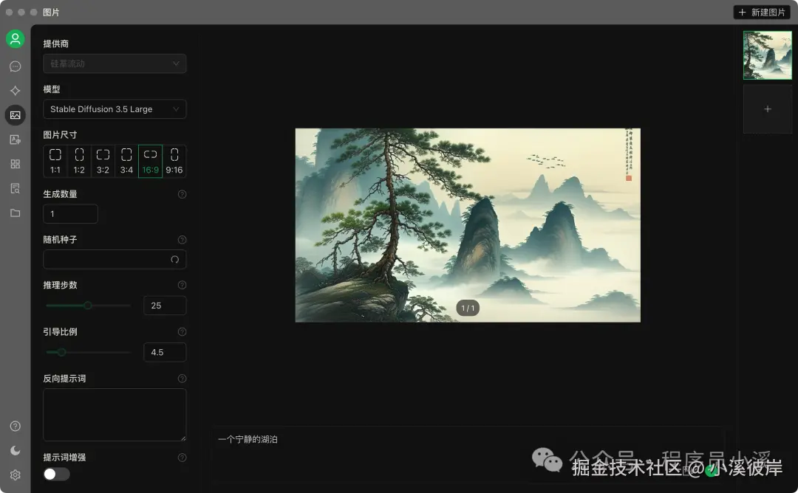Image resolution: width=798 pixels, height=493 pixels.
Task: Click the random seed refresh icon
Action: click(x=174, y=260)
